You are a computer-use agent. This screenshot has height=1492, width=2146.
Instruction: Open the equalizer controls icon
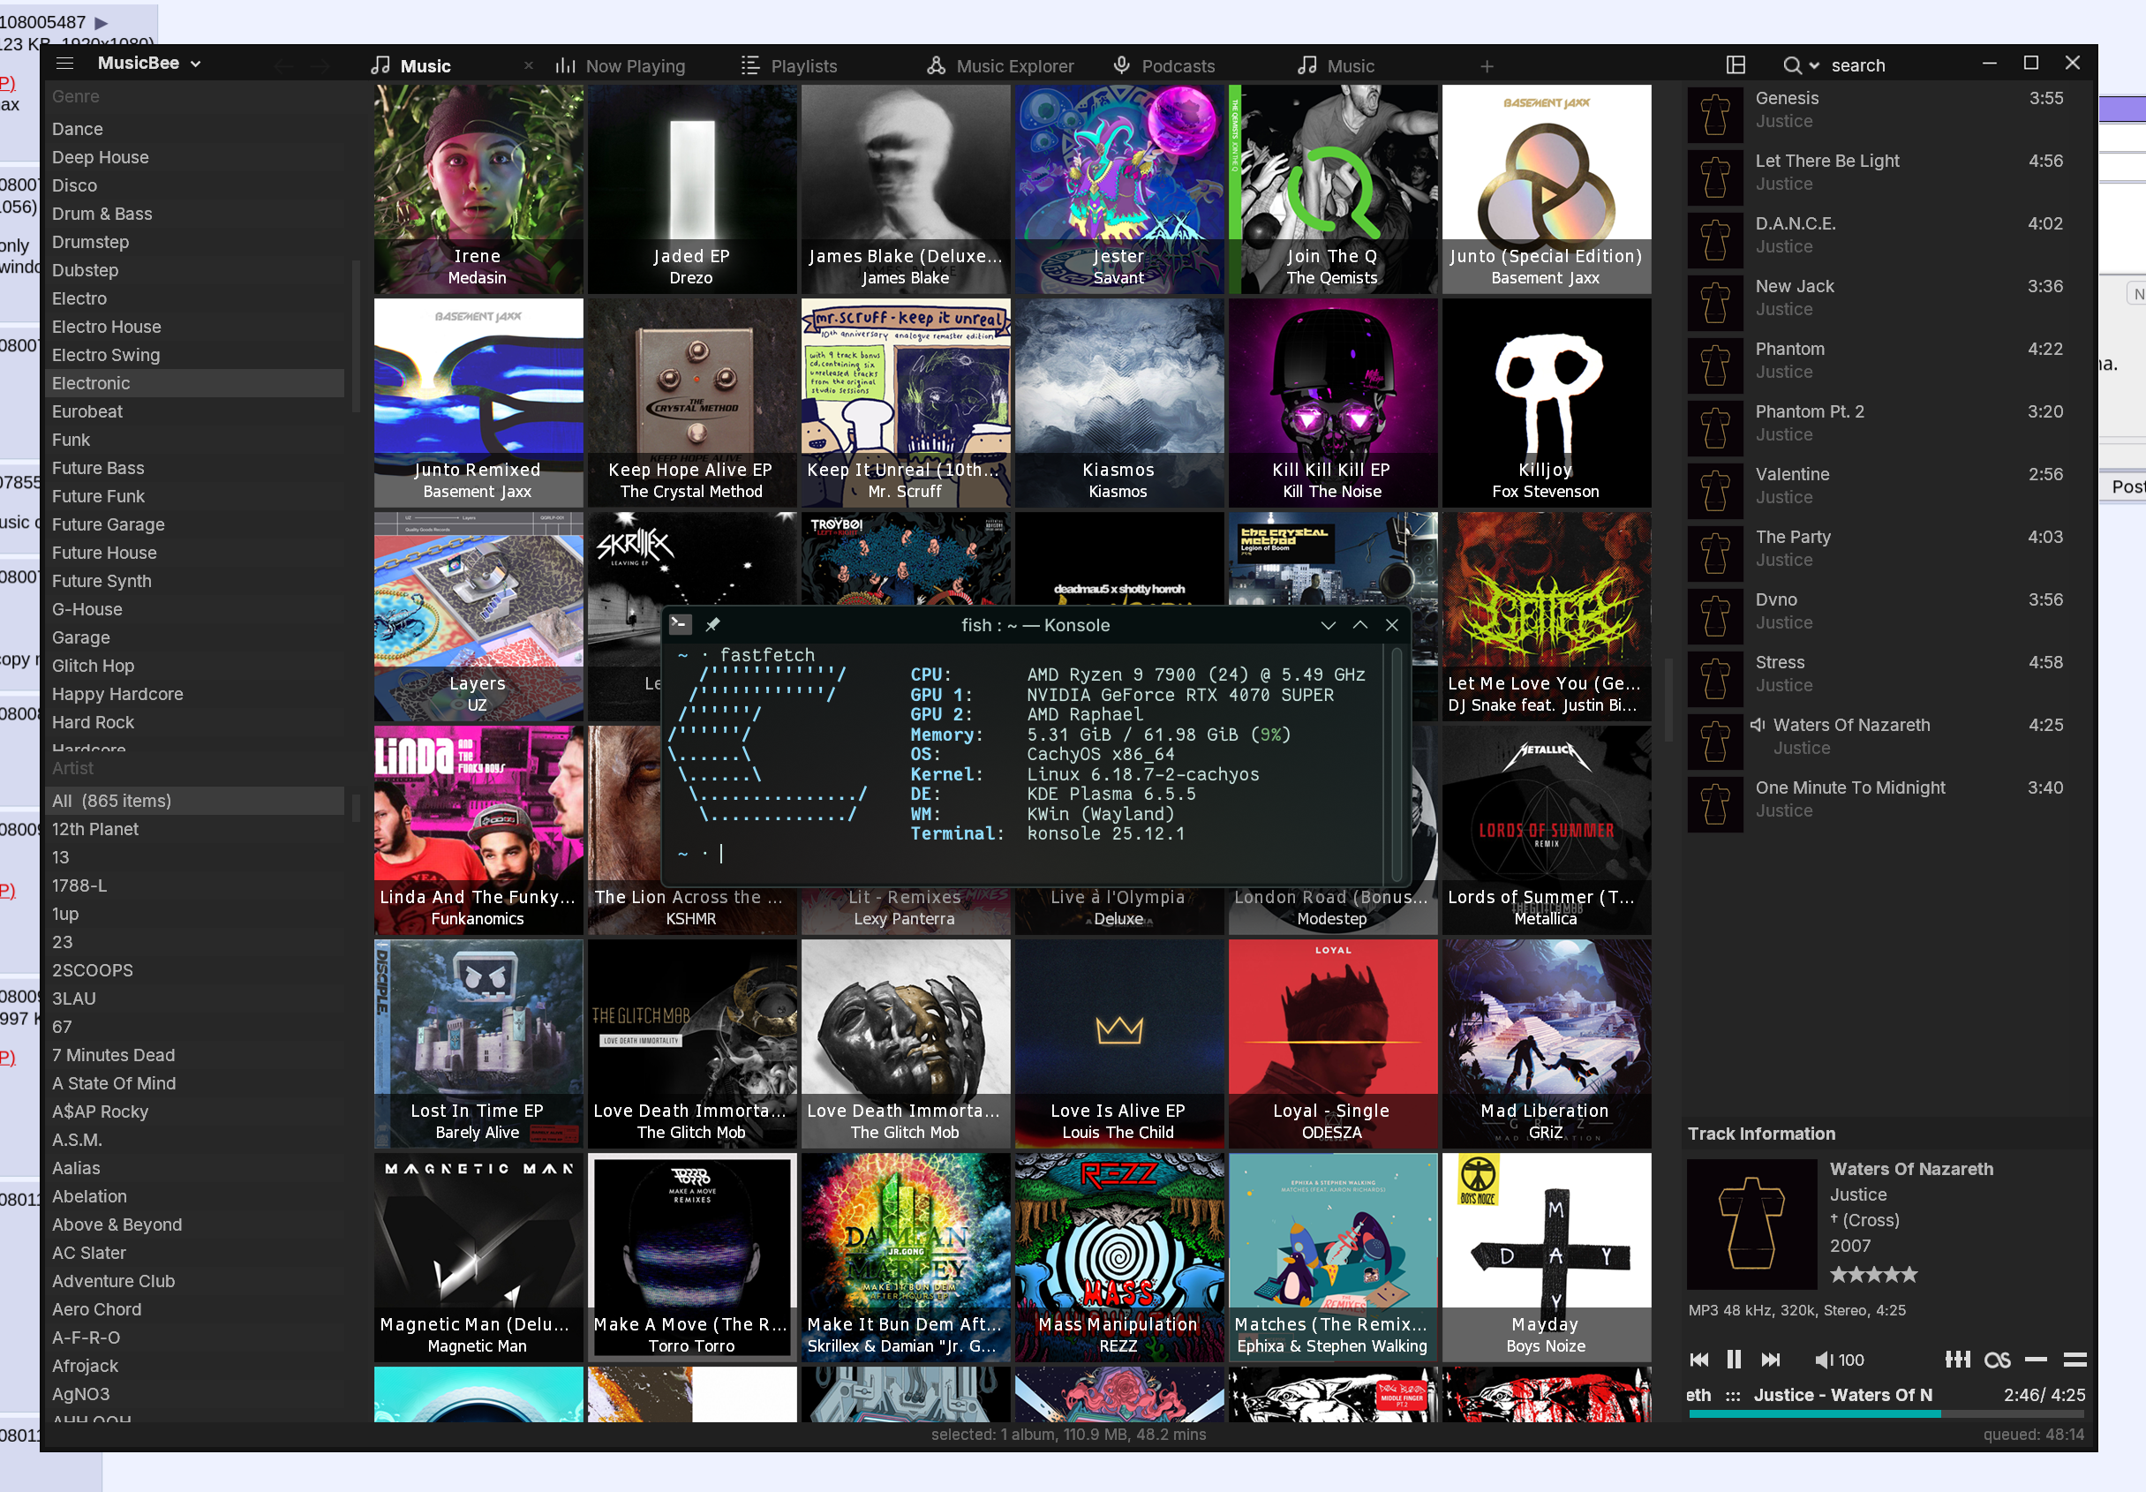(x=1957, y=1360)
